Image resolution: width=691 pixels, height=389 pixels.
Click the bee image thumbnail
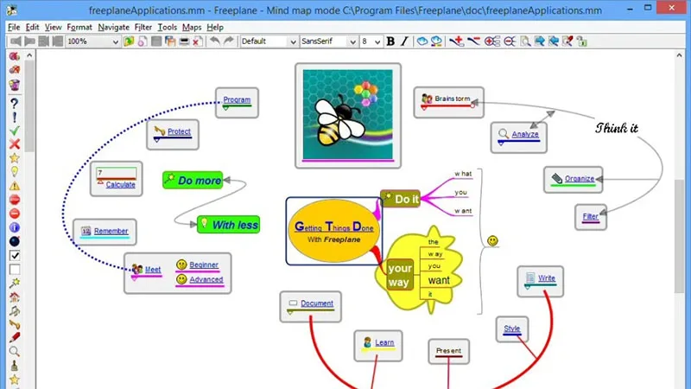348,116
